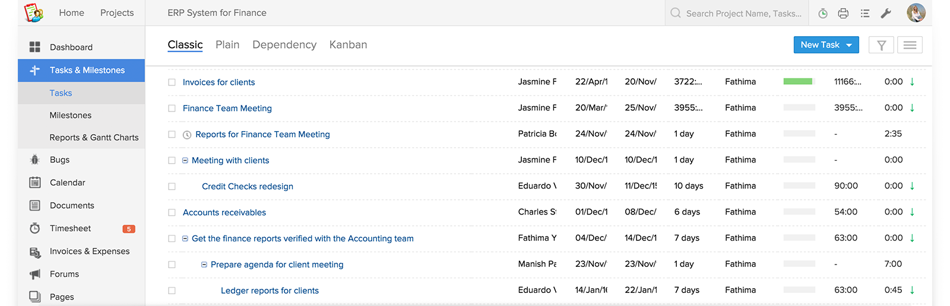Select checkbox next to Finance Team Meeting
Viewport: 950px width, 306px height.
pyautogui.click(x=172, y=109)
